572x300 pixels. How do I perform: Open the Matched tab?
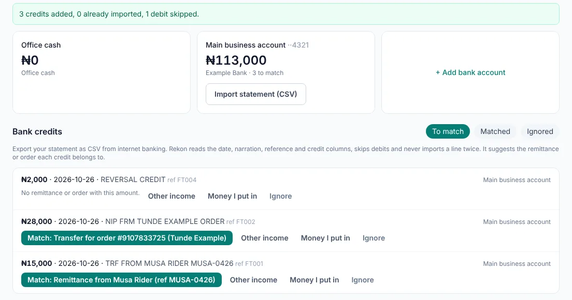click(495, 131)
